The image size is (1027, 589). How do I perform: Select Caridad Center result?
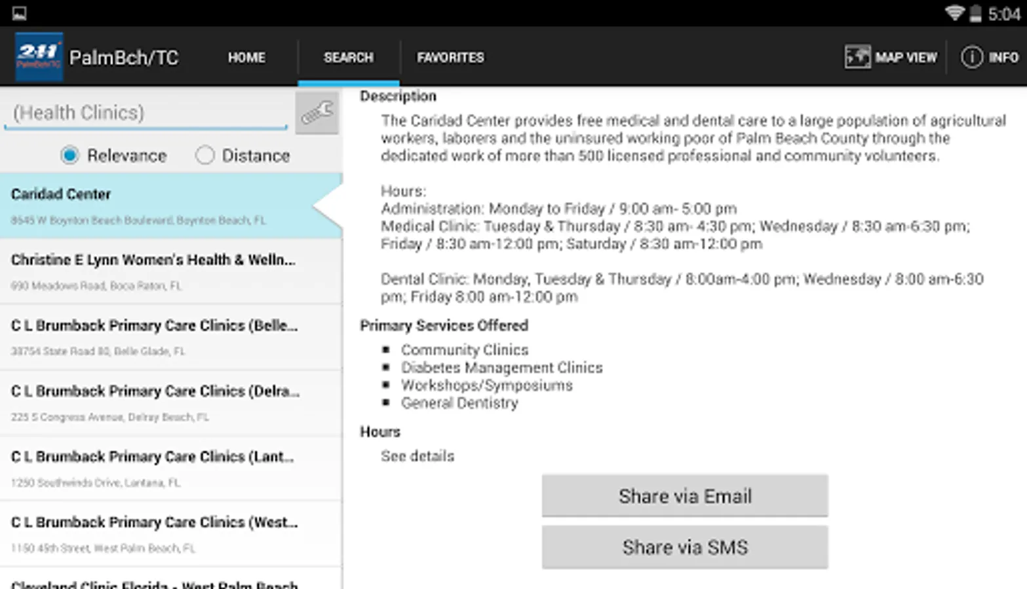pyautogui.click(x=171, y=205)
